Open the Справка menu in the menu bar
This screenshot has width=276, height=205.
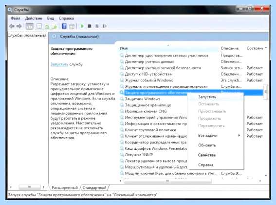pyautogui.click(x=66, y=18)
